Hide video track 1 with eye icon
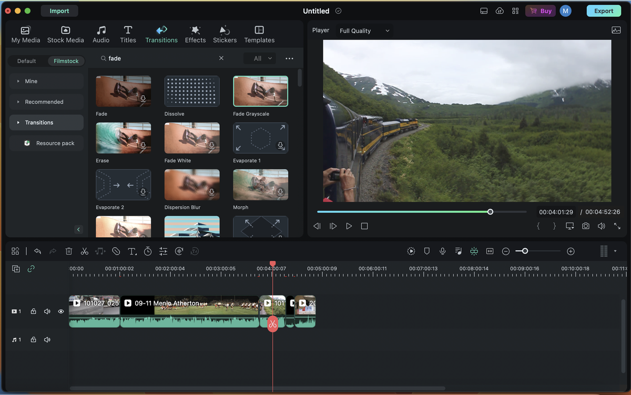The width and height of the screenshot is (631, 395). (x=61, y=311)
